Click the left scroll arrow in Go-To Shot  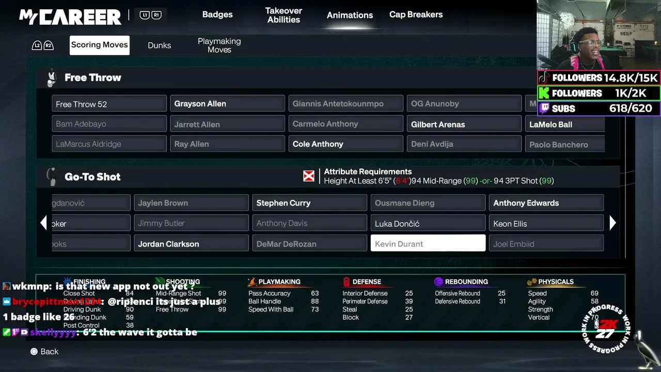[43, 223]
